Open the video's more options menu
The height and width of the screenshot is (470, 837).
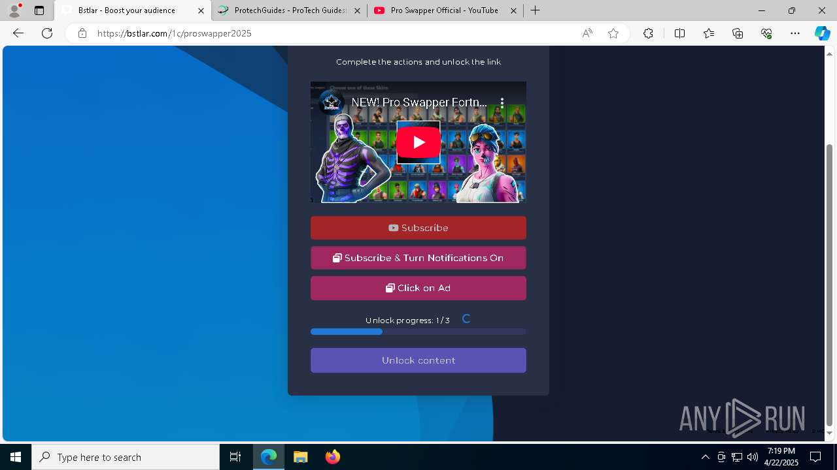pos(502,102)
